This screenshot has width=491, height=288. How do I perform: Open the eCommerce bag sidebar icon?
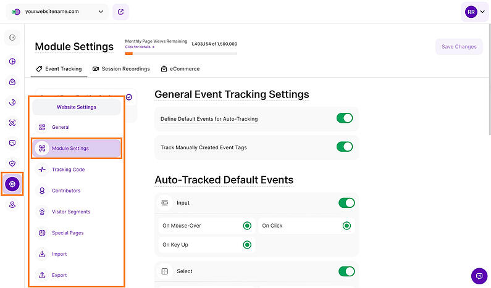tap(12, 82)
